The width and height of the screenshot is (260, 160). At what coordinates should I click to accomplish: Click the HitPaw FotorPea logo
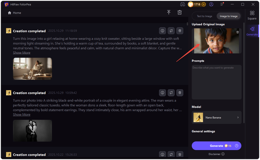click(6, 5)
